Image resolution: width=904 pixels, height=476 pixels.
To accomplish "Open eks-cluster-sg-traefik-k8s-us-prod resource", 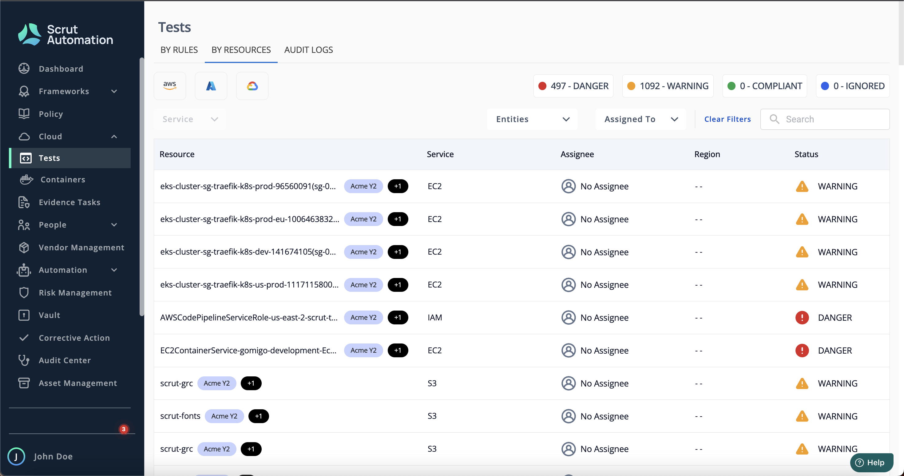I will [249, 284].
